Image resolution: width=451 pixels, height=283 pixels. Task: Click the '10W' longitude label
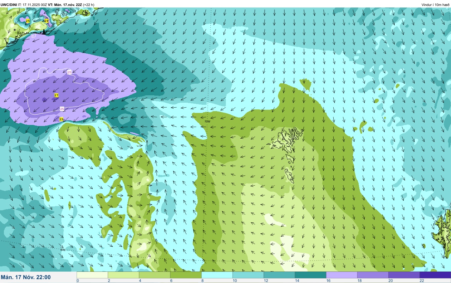click(x=208, y=121)
